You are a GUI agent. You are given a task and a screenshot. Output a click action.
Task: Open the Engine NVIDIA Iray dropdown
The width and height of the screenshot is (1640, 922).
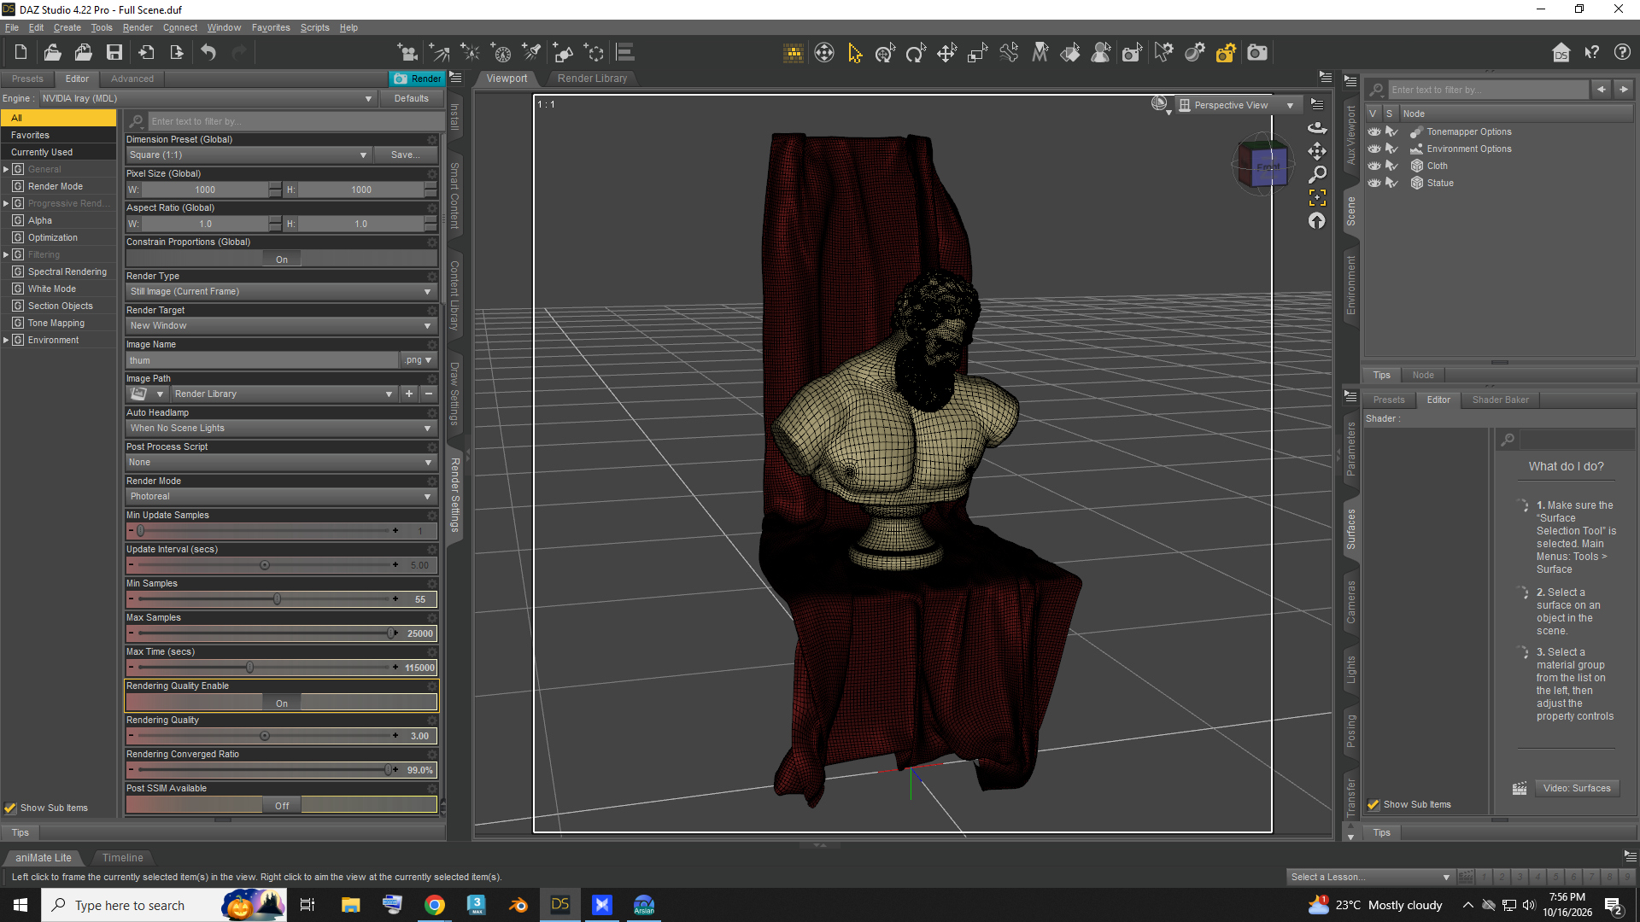208,98
